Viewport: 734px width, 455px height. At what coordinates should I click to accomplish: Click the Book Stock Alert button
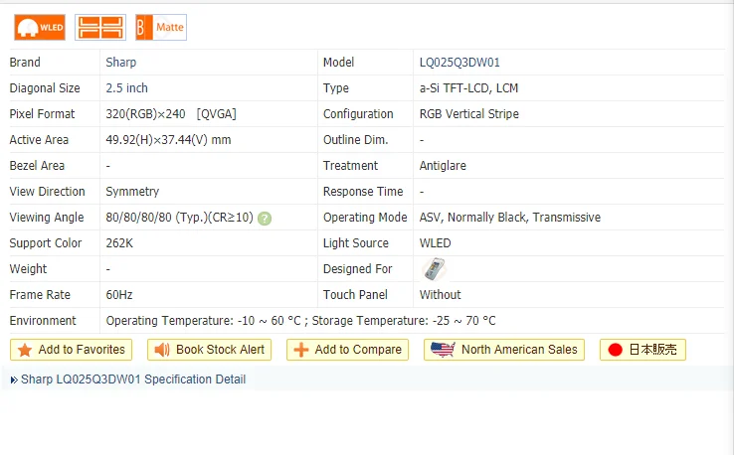[x=209, y=350]
